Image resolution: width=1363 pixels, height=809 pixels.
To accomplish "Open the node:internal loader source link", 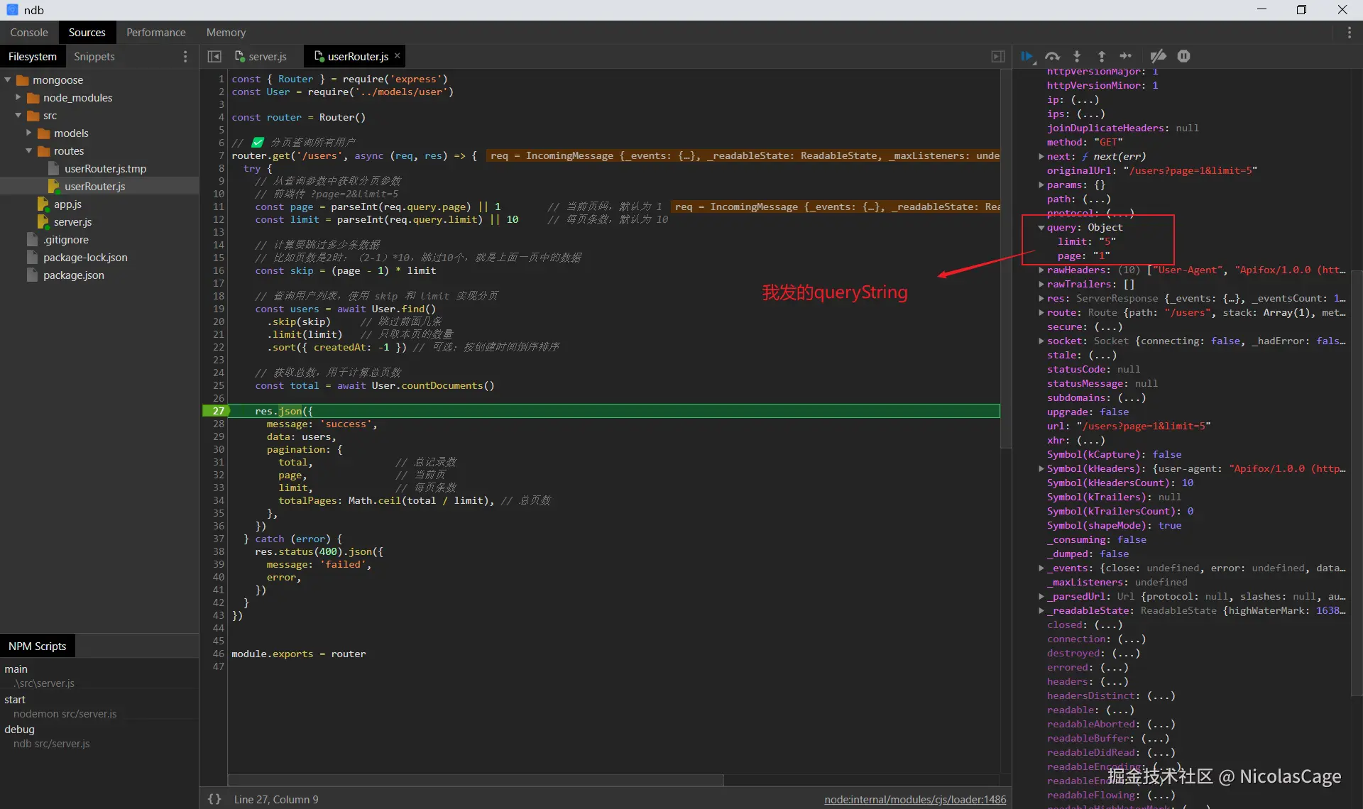I will tap(914, 799).
